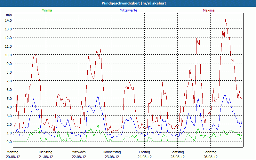Click the Mittwoch day label
The height and width of the screenshot is (160, 256).
tap(79, 152)
